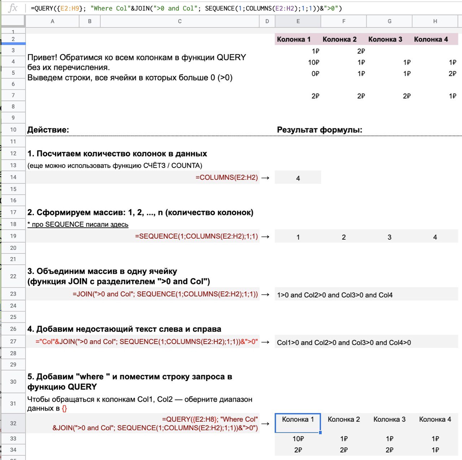Click '1₽' in row 7, column H
The image size is (462, 460).
[x=435, y=96]
